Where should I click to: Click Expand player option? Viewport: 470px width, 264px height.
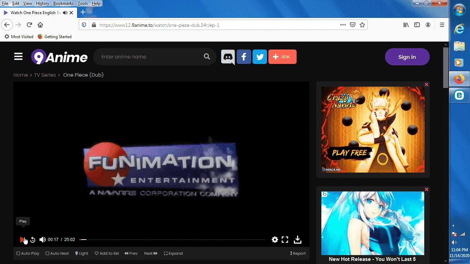[x=173, y=253]
